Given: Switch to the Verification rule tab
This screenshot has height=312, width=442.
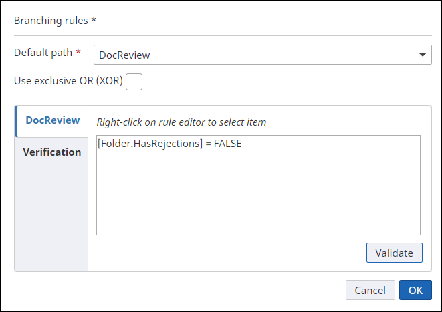Looking at the screenshot, I should [52, 152].
